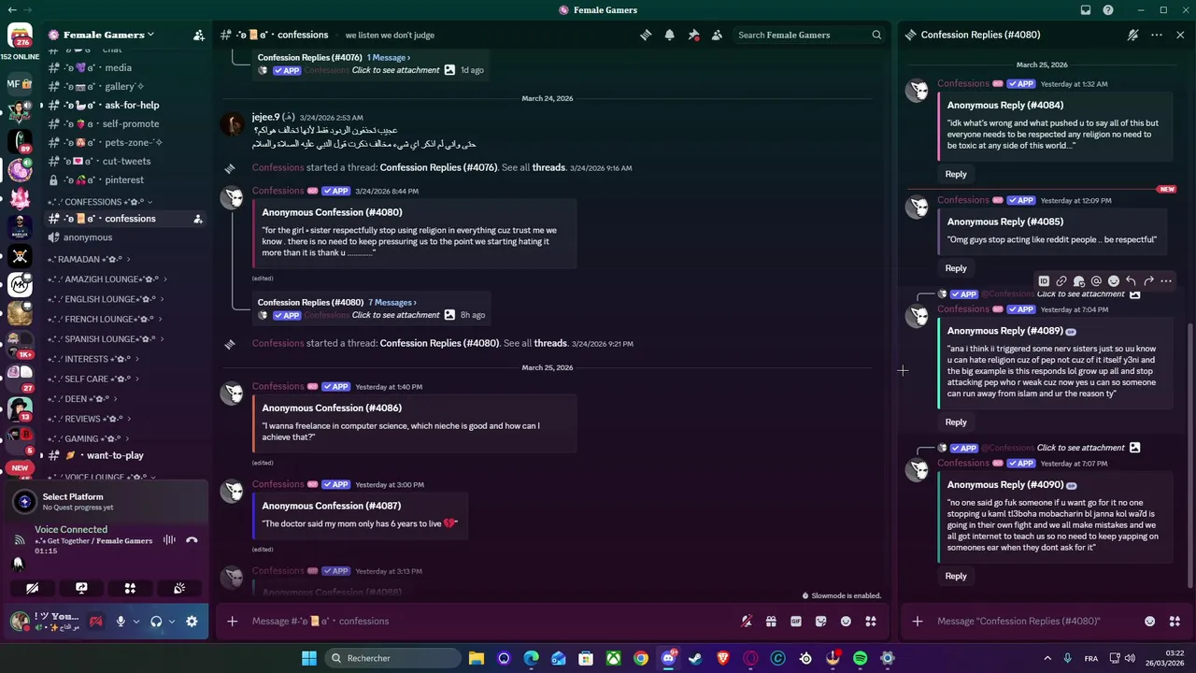The width and height of the screenshot is (1196, 673).
Task: Toggle microphone mute in user panel
Action: tap(120, 621)
